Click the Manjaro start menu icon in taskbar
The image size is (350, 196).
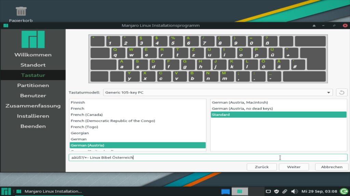click(x=6, y=191)
